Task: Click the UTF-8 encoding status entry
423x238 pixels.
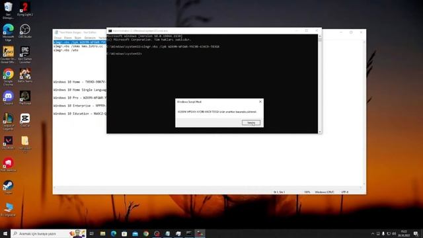Action: click(x=344, y=192)
